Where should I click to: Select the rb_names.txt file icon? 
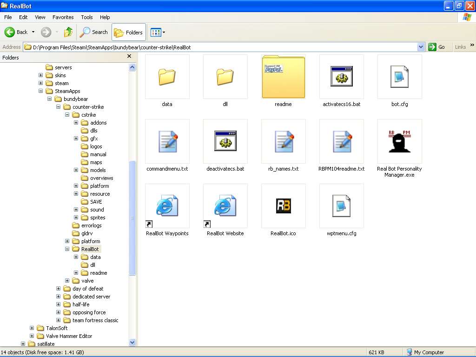pos(283,141)
